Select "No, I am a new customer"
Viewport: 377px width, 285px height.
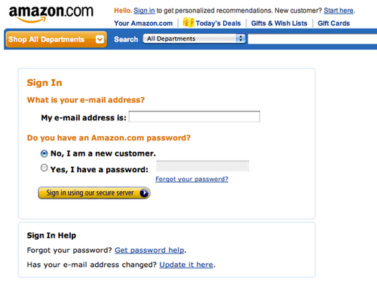[44, 153]
